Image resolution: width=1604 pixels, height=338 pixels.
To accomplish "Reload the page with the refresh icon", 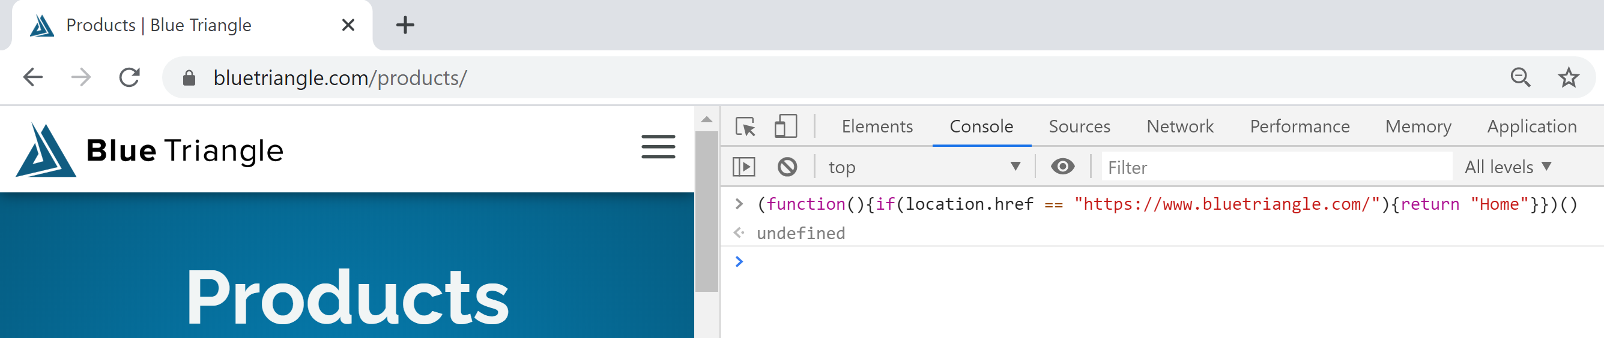I will tap(130, 78).
